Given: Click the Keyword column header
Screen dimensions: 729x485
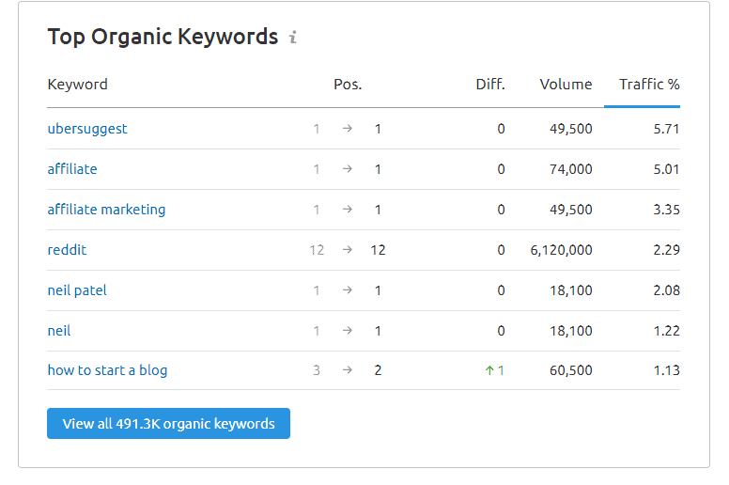Looking at the screenshot, I should 77,85.
